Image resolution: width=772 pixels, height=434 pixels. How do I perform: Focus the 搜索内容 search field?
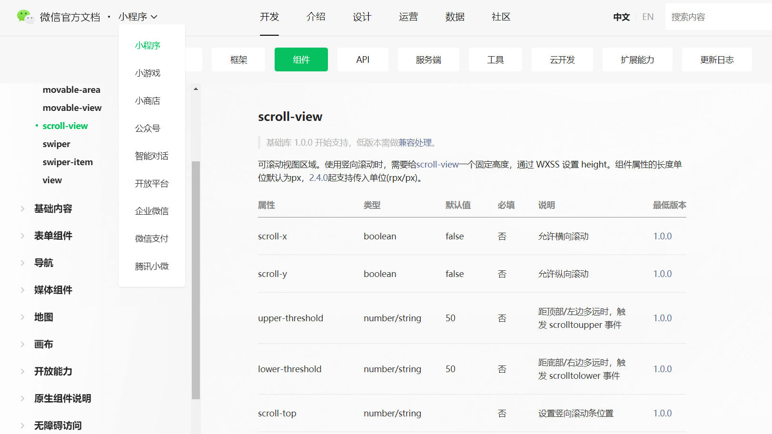pyautogui.click(x=719, y=17)
